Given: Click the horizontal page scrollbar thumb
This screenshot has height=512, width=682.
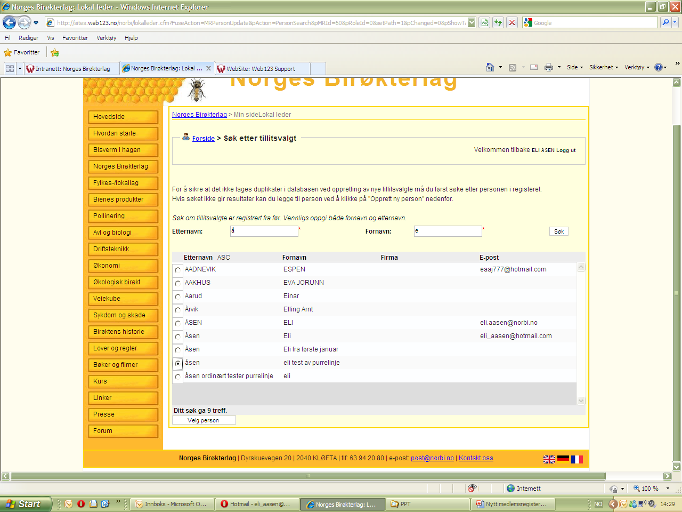Looking at the screenshot, I should pyautogui.click(x=308, y=476).
